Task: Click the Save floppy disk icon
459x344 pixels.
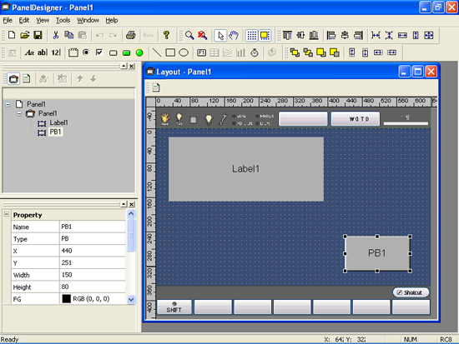Action: (x=38, y=35)
